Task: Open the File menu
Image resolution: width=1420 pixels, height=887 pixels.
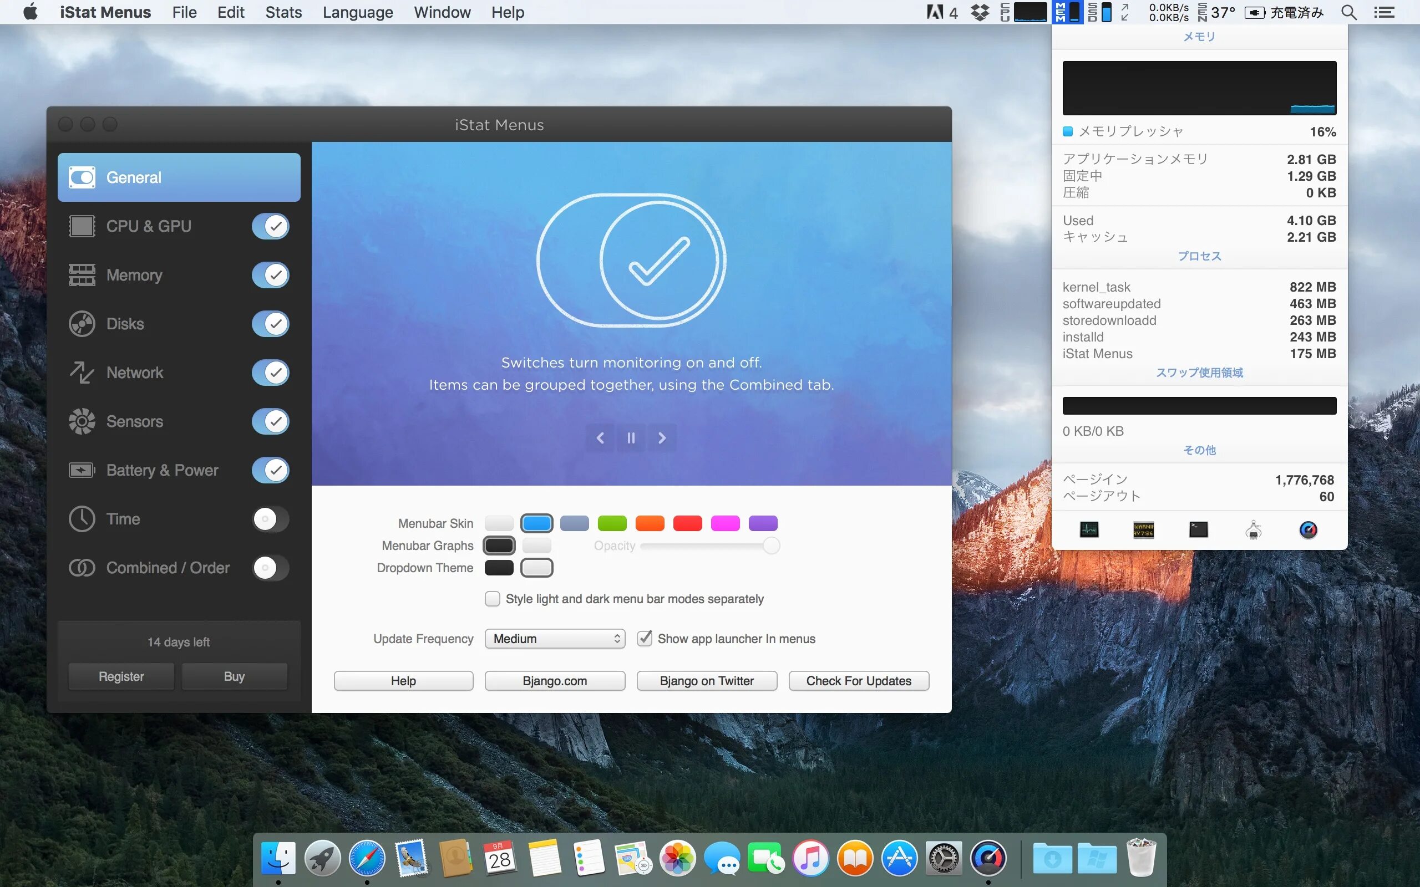Action: click(184, 12)
